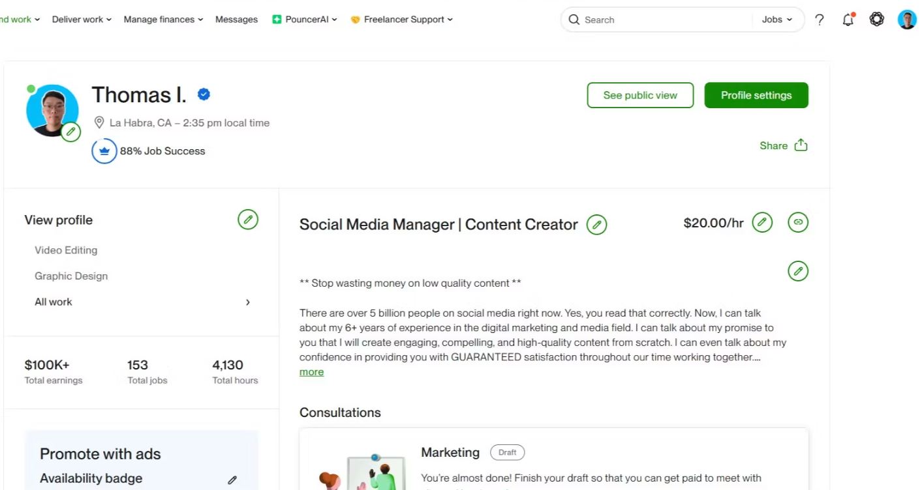Click inside the Search field
This screenshot has width=922, height=490.
pos(653,20)
